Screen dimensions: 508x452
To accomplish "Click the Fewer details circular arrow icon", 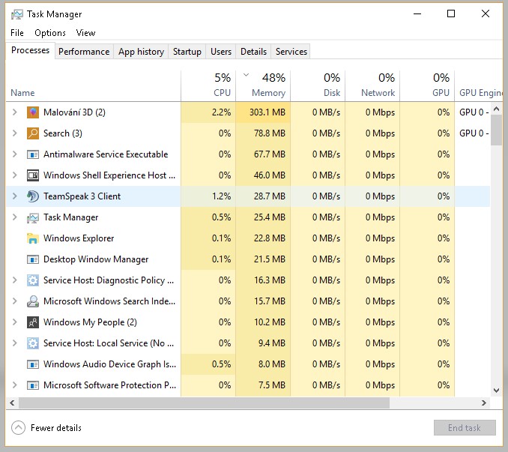I will [x=18, y=428].
